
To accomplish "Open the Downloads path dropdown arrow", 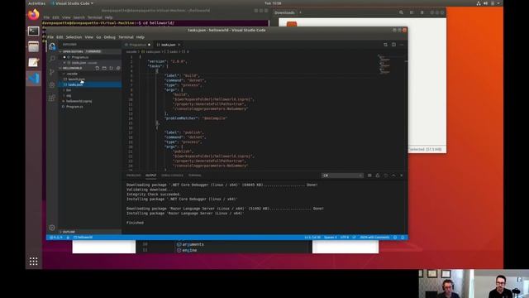I will pos(300,13).
